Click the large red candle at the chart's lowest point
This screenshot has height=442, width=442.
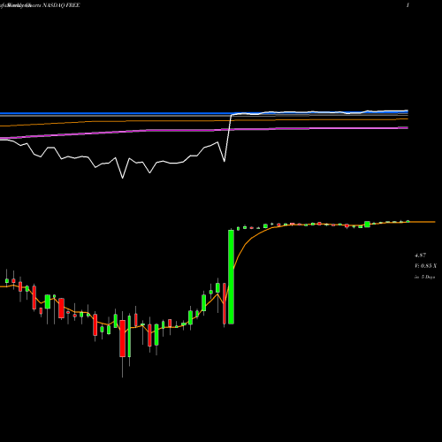coord(122,339)
